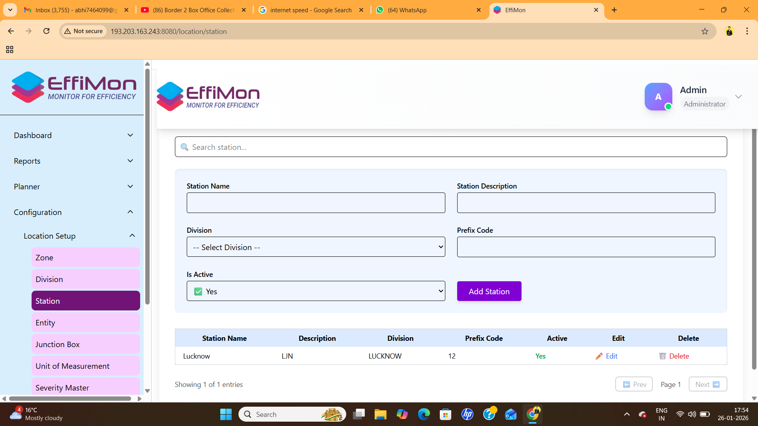Image resolution: width=758 pixels, height=426 pixels.
Task: Open the Admin profile avatar
Action: click(658, 97)
